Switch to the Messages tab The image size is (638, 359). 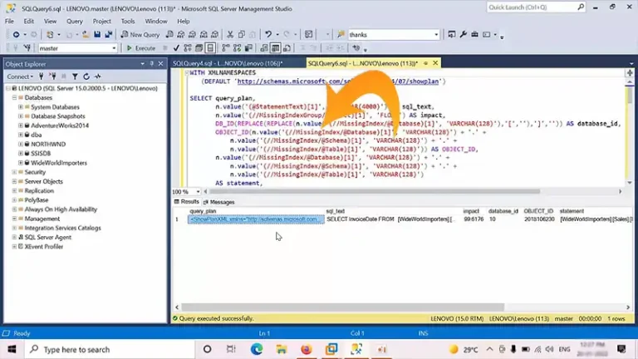[x=221, y=202]
